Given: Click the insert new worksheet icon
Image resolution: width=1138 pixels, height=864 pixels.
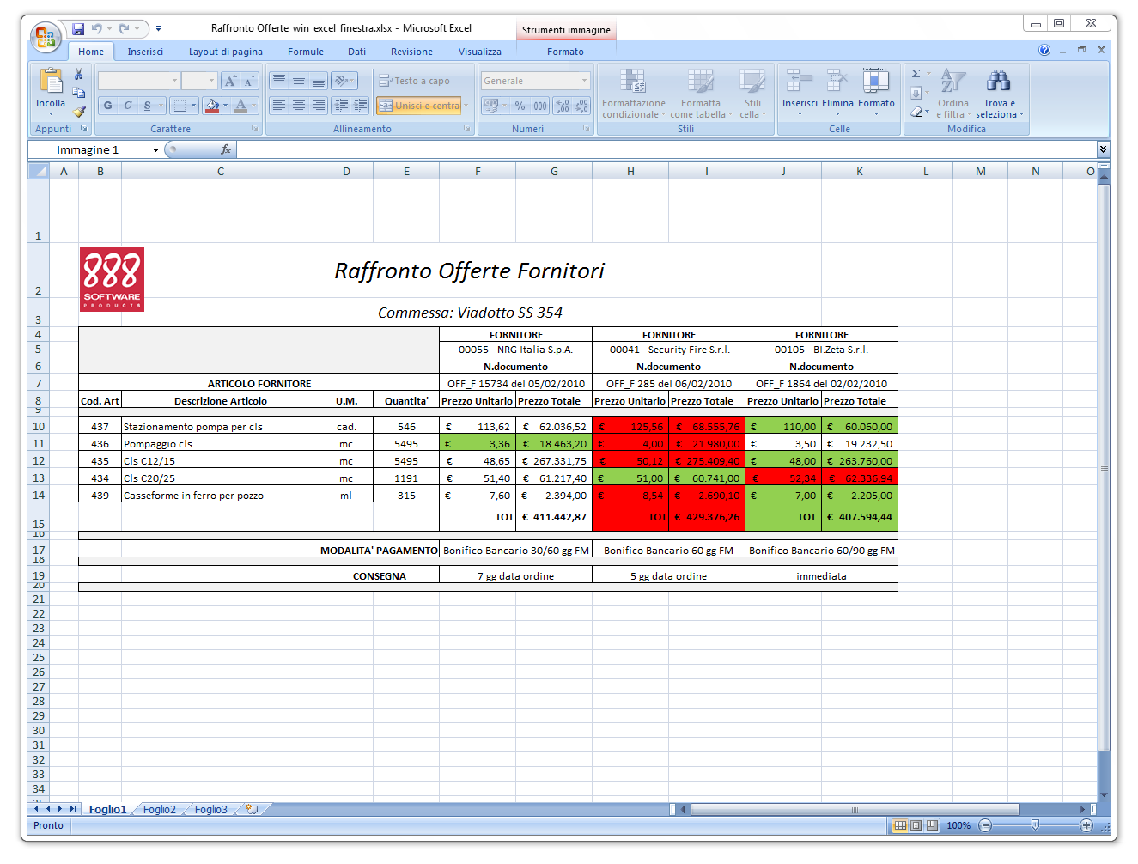Looking at the screenshot, I should (252, 809).
